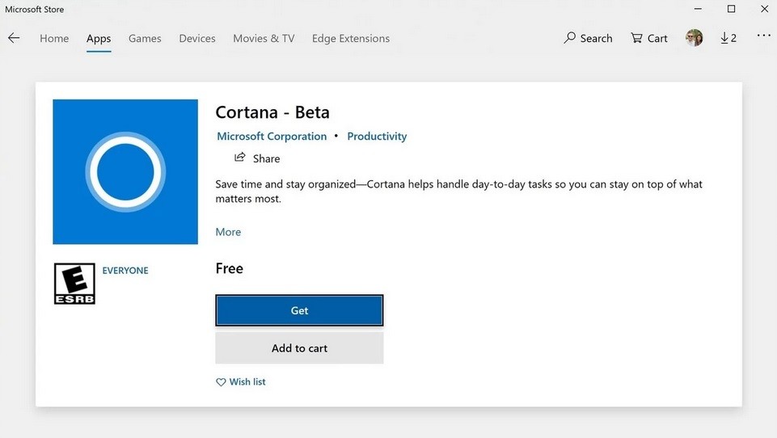Go to the Devices tab
Screen dimensions: 777x438
pos(197,38)
